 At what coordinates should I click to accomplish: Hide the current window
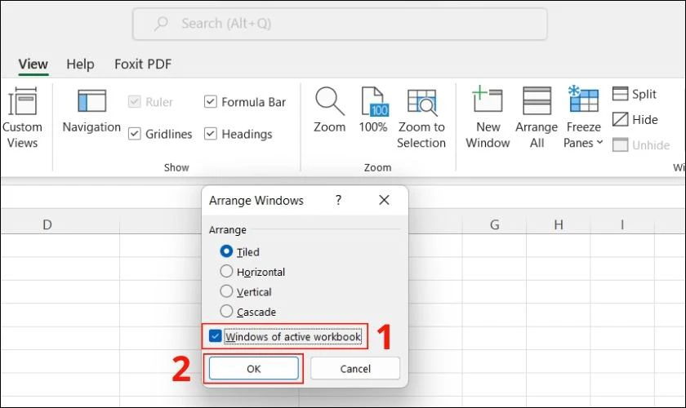(635, 119)
